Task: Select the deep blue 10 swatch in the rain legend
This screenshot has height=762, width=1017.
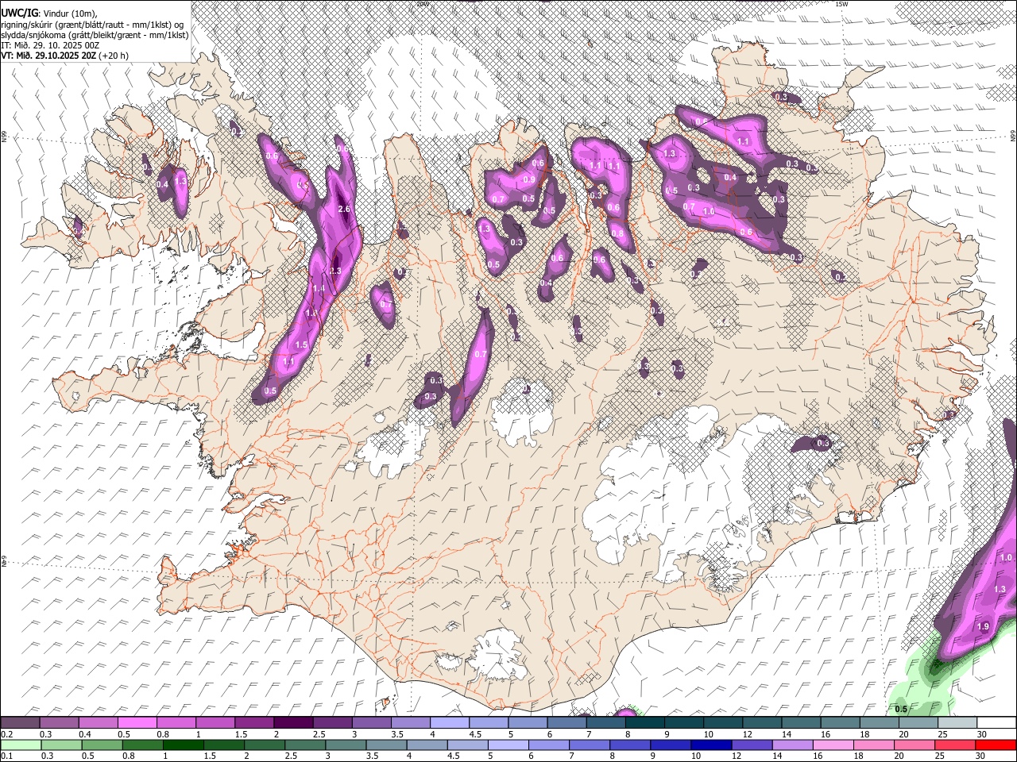Action: (x=711, y=745)
